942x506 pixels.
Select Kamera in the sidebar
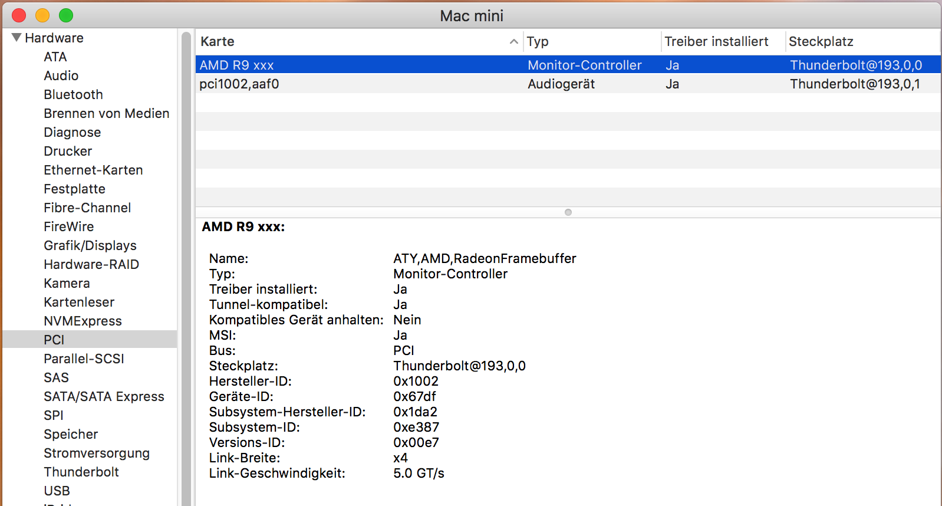click(67, 283)
